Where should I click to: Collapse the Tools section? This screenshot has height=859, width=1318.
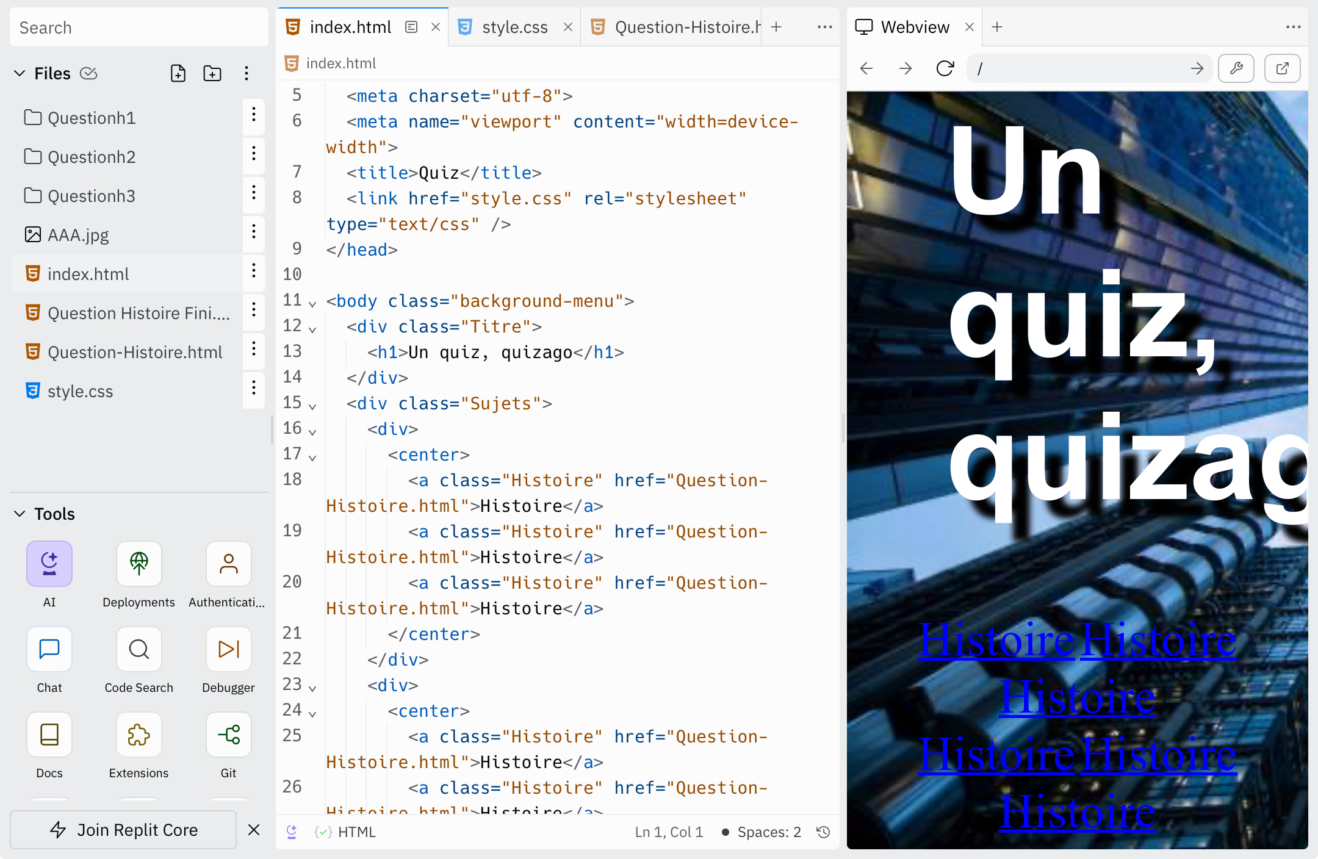(20, 514)
